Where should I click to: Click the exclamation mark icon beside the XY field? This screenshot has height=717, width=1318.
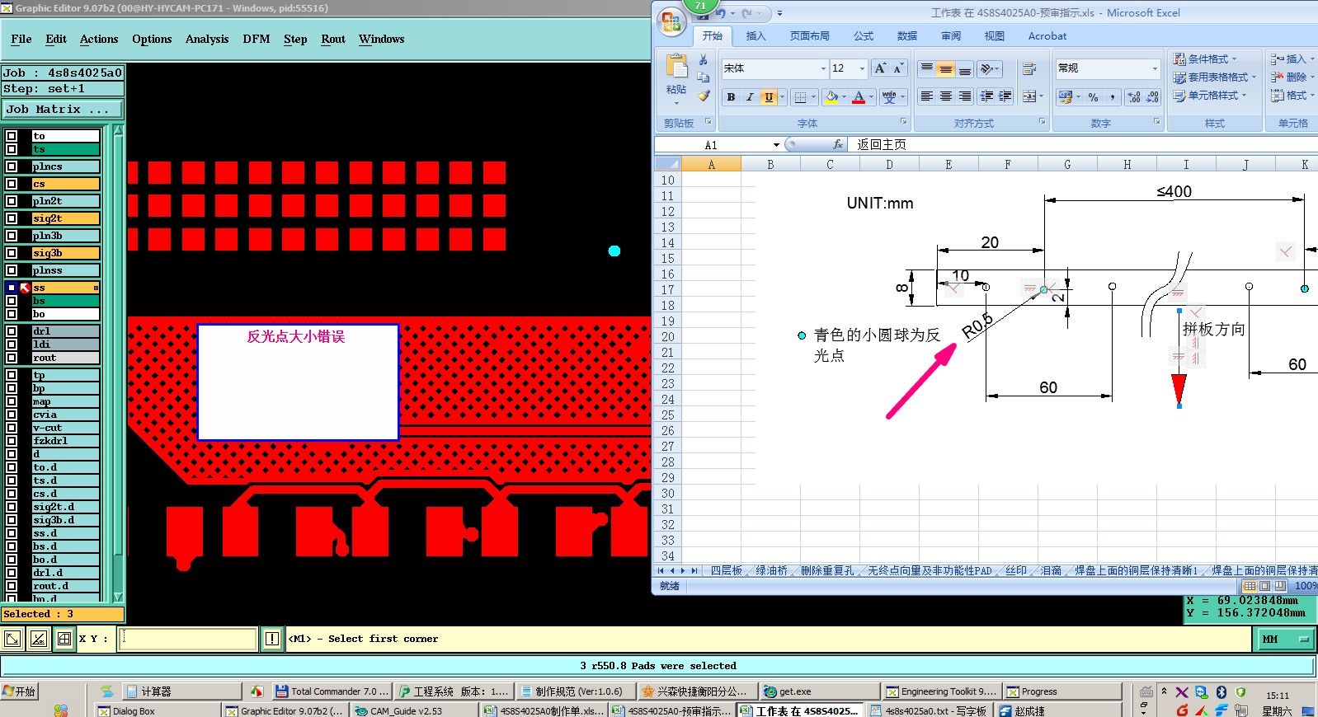271,639
